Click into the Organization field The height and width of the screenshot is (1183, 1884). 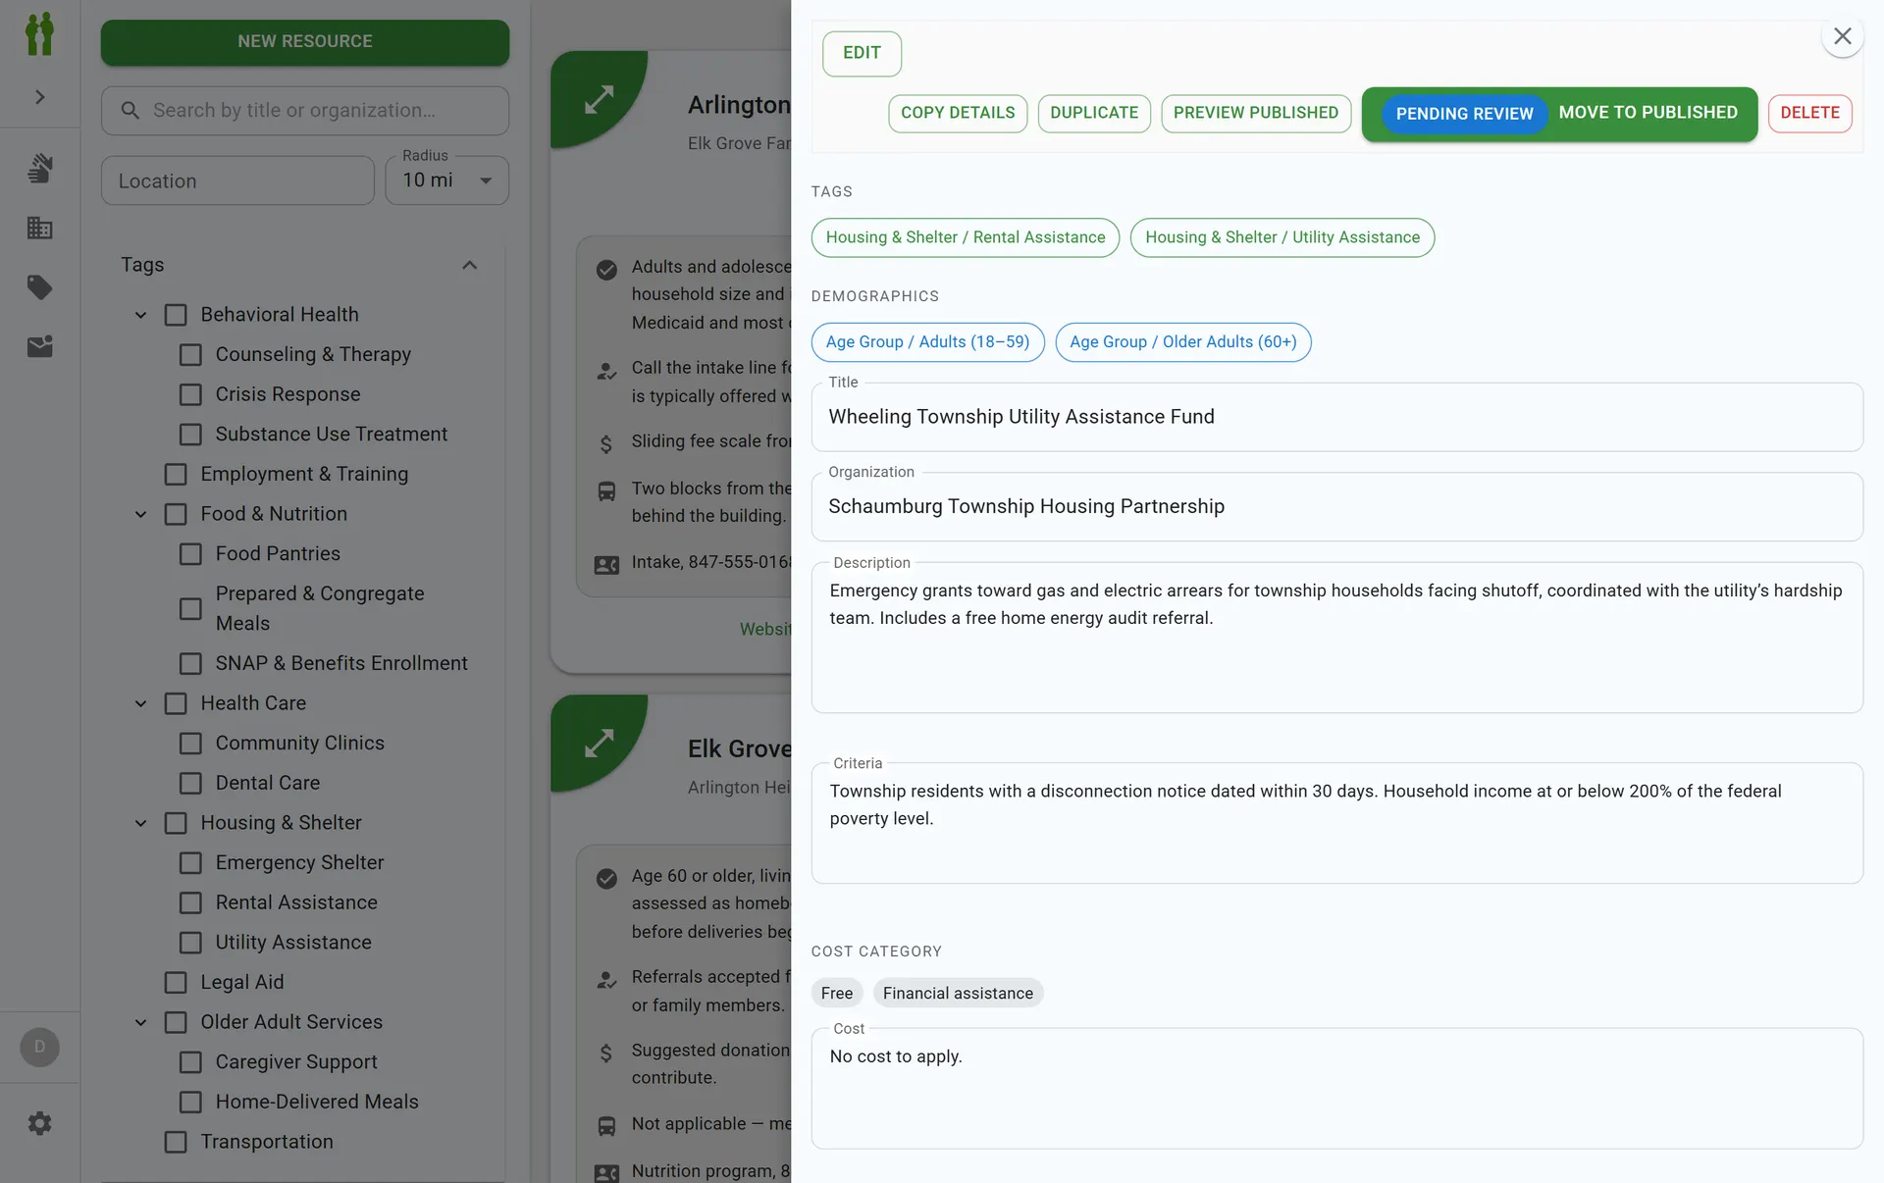click(x=1336, y=506)
